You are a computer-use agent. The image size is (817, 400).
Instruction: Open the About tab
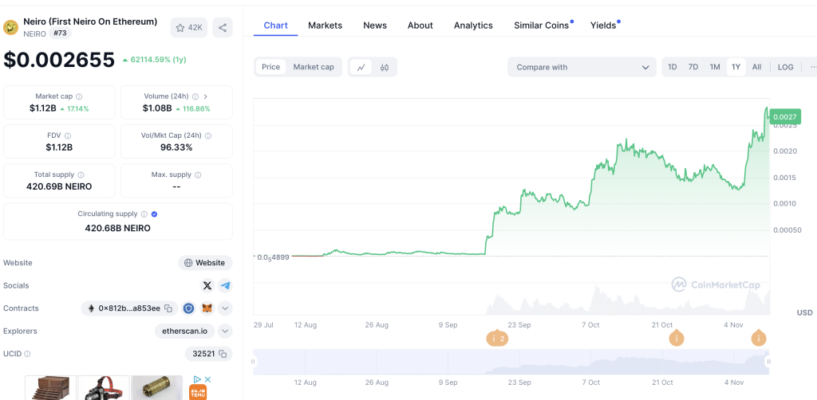coord(420,25)
